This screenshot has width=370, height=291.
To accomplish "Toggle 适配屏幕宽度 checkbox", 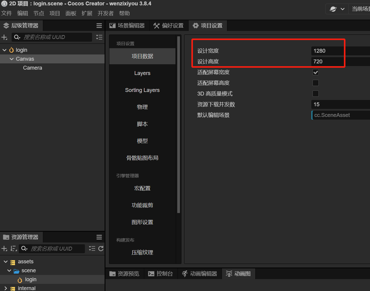I will click(315, 72).
